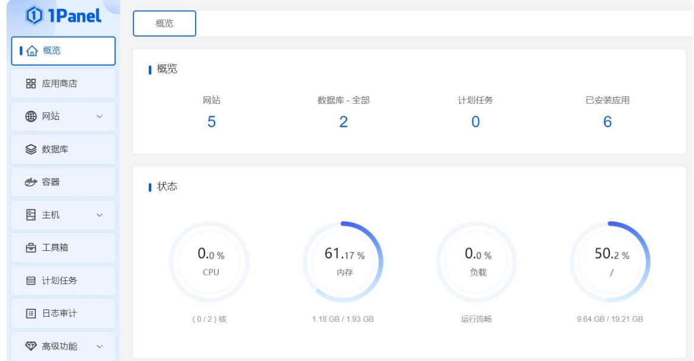The height and width of the screenshot is (361, 694).
Task: Open the installed apps count 6
Action: point(607,122)
